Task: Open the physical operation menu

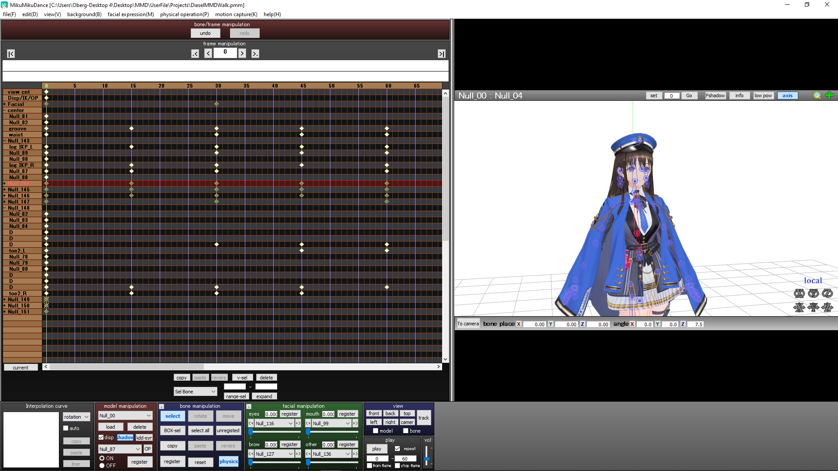Action: (184, 14)
